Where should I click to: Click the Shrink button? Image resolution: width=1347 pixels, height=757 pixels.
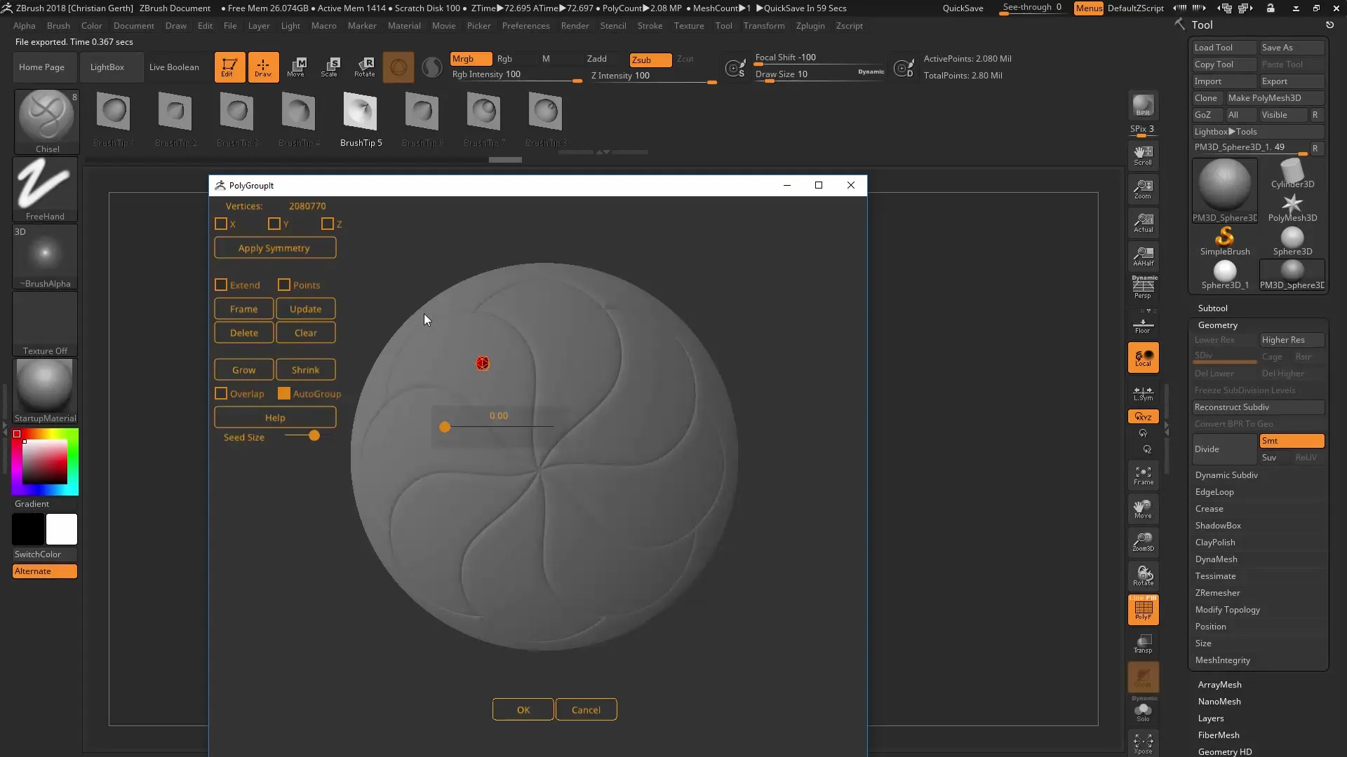pos(305,369)
